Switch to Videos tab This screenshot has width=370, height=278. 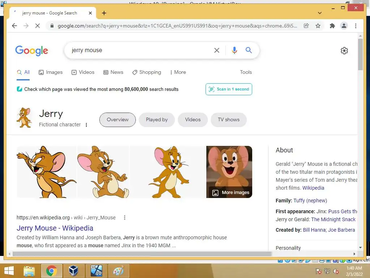[x=83, y=72]
